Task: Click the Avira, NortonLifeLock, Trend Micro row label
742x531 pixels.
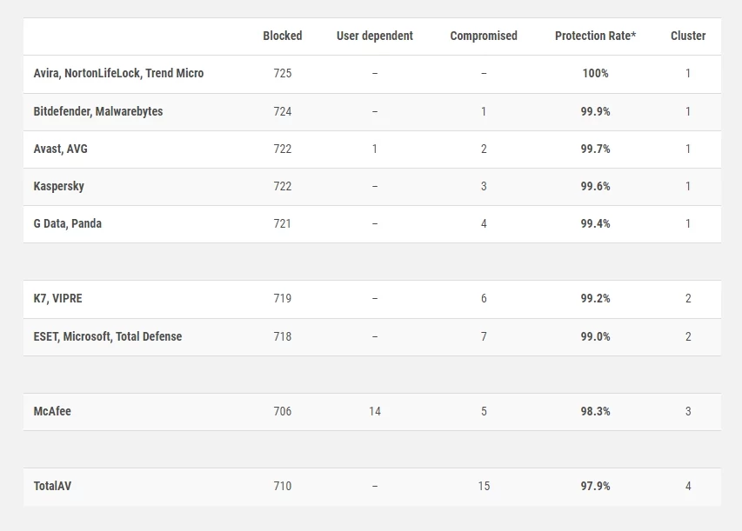Action: click(x=118, y=73)
